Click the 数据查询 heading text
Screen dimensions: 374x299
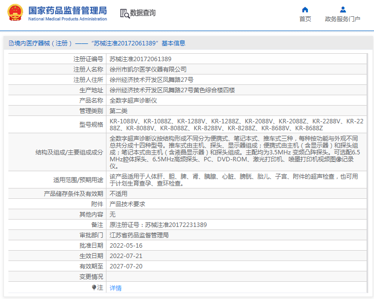(x=142, y=13)
